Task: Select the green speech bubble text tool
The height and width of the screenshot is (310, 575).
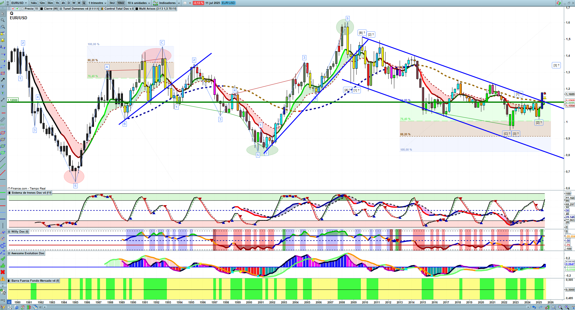Action: [x=3, y=93]
